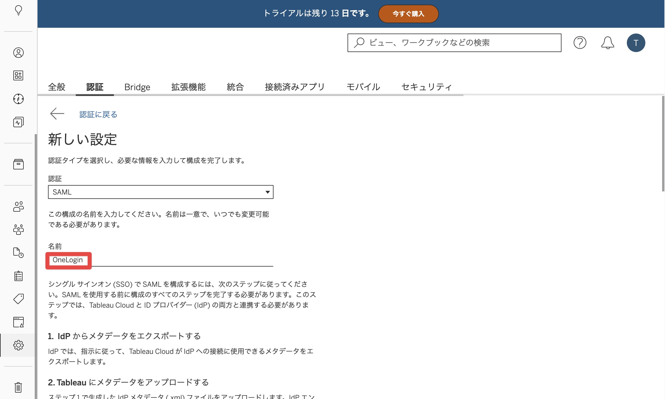The width and height of the screenshot is (665, 399).
Task: Switch to the 接続済みアプリ tab
Action: pyautogui.click(x=295, y=87)
